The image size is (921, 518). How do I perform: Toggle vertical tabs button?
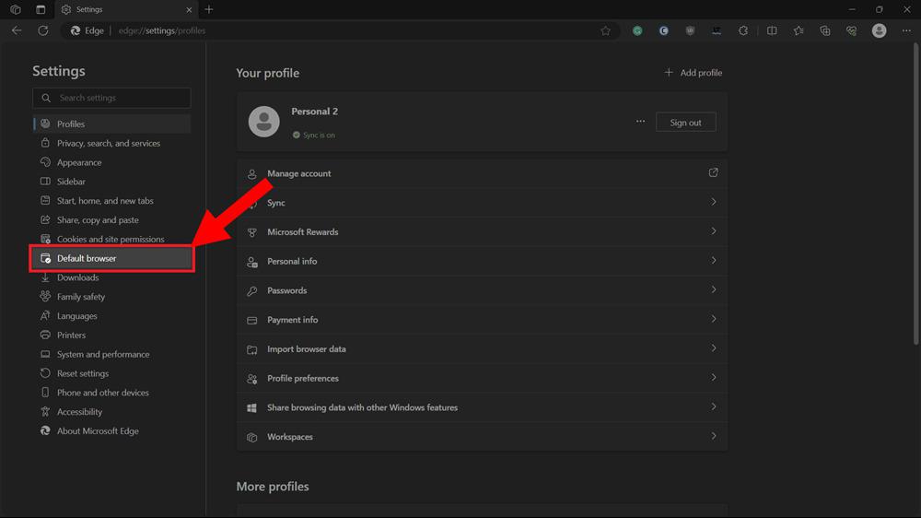pos(41,9)
